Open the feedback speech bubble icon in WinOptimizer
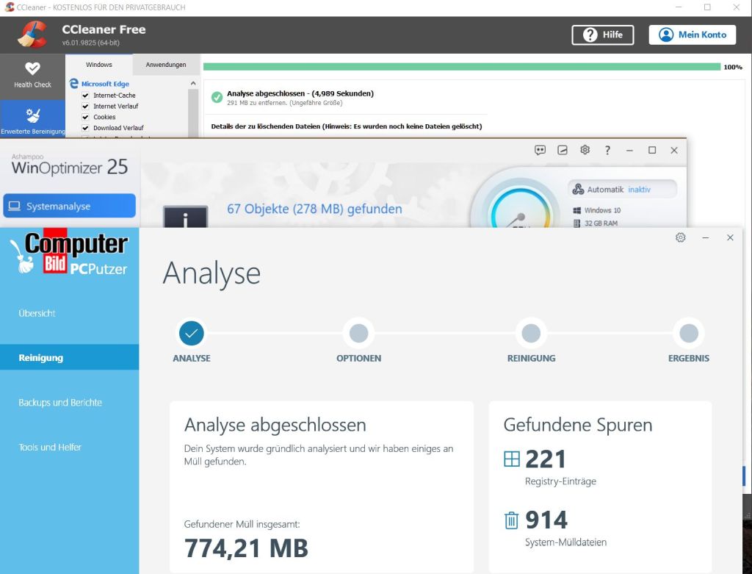This screenshot has height=574, width=752. tap(540, 150)
